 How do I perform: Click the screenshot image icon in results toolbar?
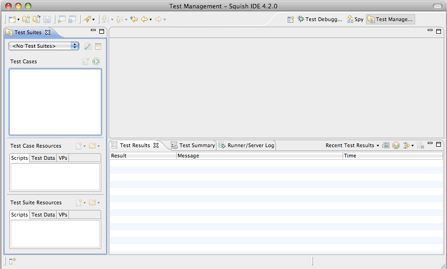click(386, 145)
